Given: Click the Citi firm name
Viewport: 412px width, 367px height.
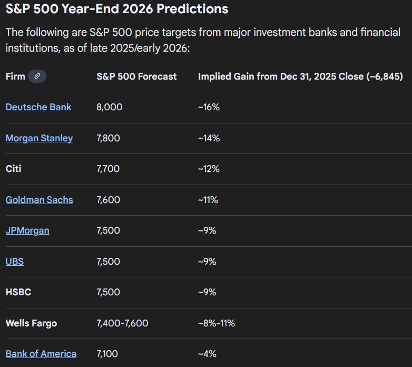Looking at the screenshot, I should pyautogui.click(x=13, y=169).
